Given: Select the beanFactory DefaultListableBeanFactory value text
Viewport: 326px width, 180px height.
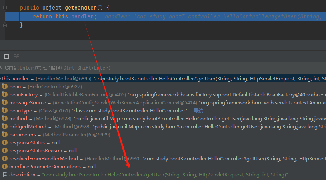Looking at the screenshot, I should [x=227, y=95].
